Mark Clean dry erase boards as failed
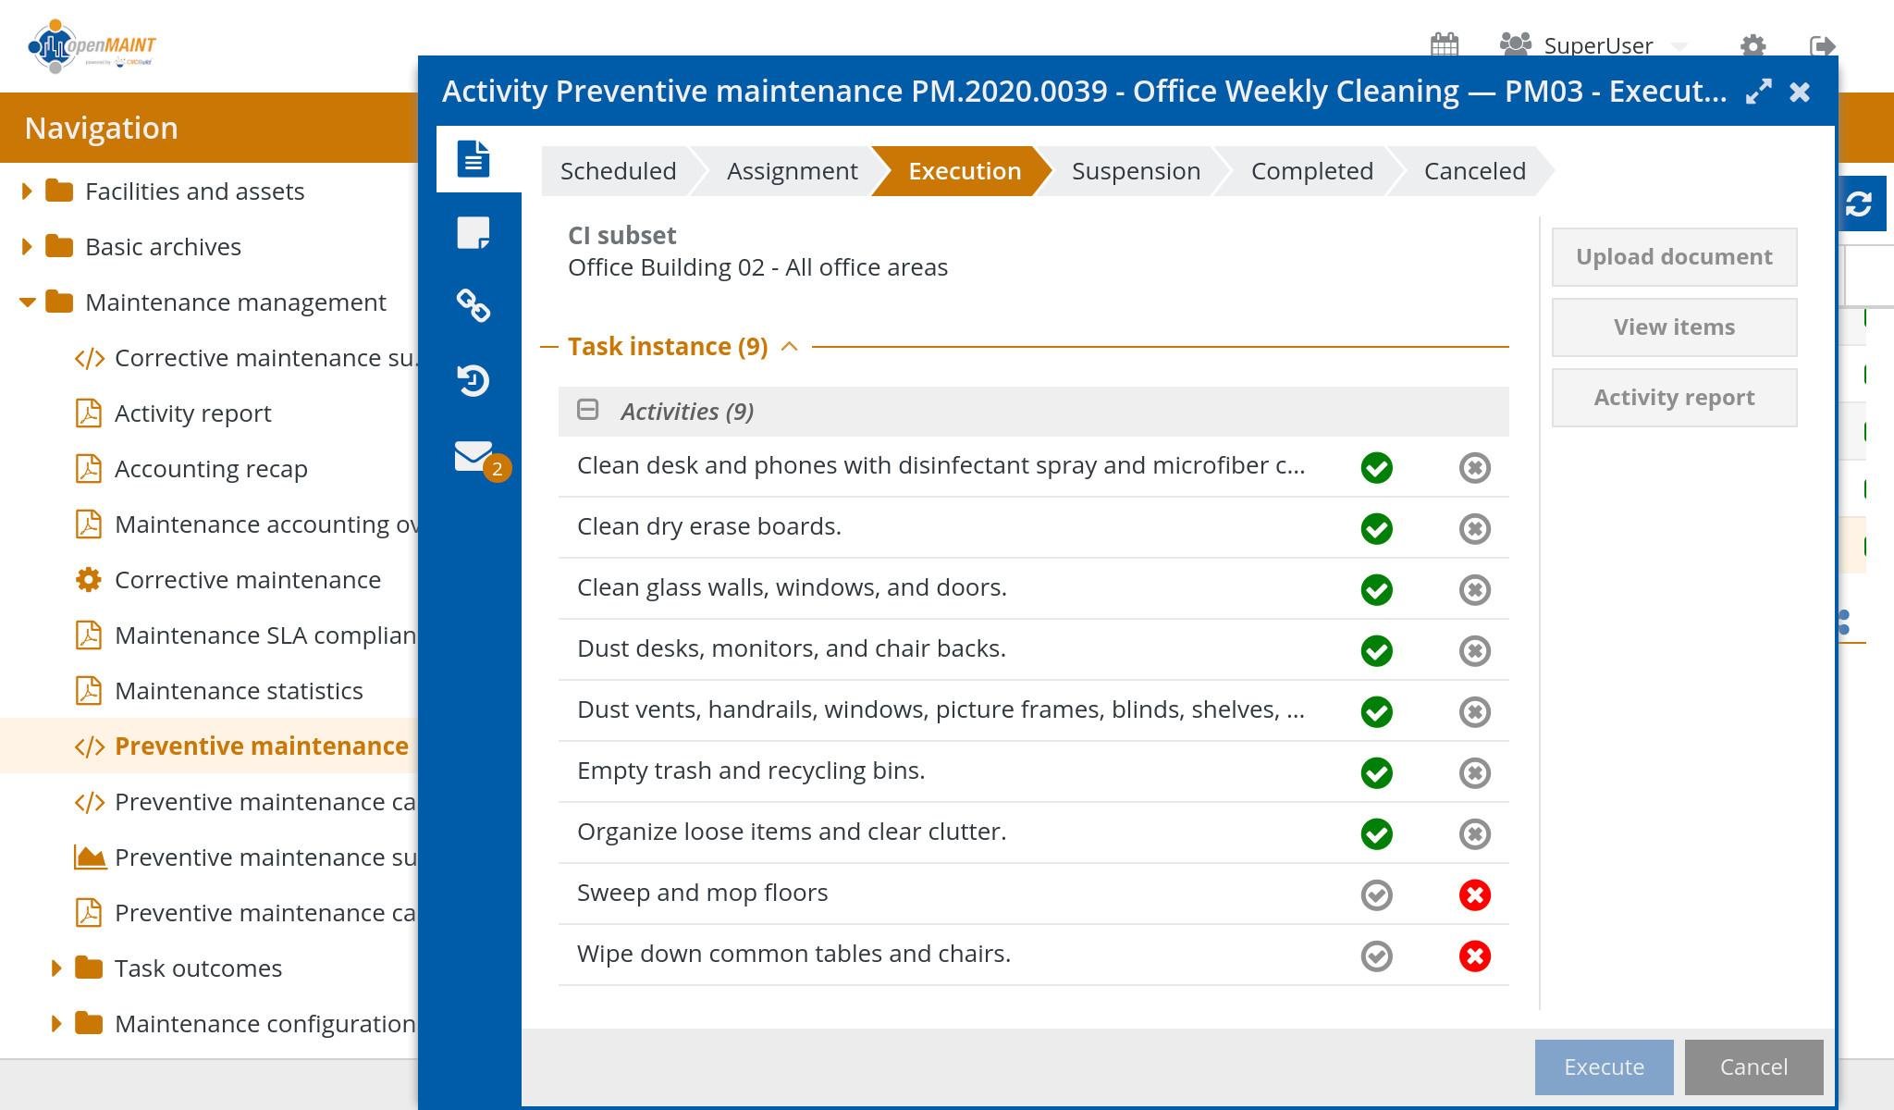Viewport: 1894px width, 1110px height. coord(1474,528)
